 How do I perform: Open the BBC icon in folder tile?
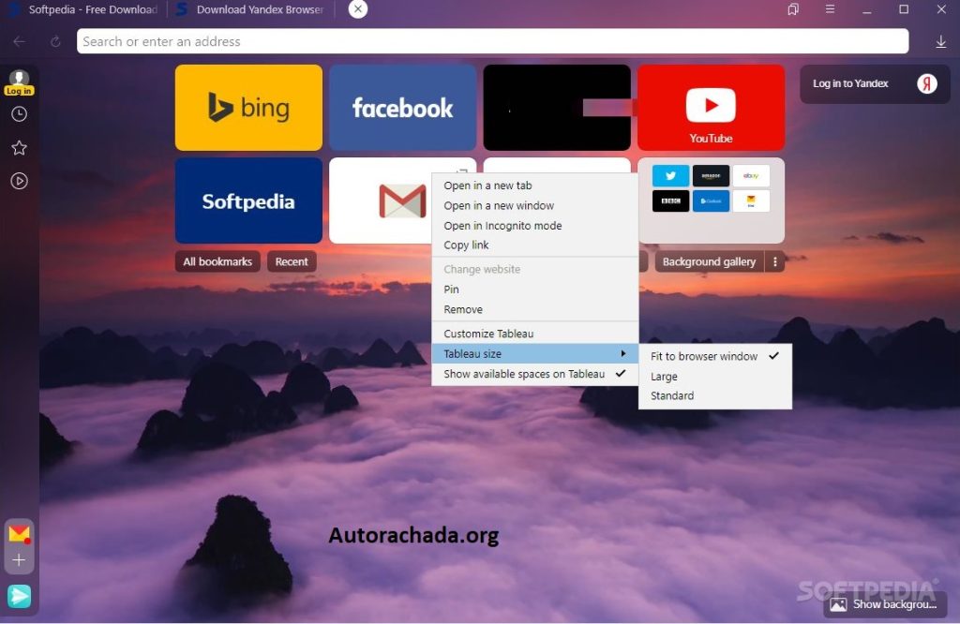(670, 201)
